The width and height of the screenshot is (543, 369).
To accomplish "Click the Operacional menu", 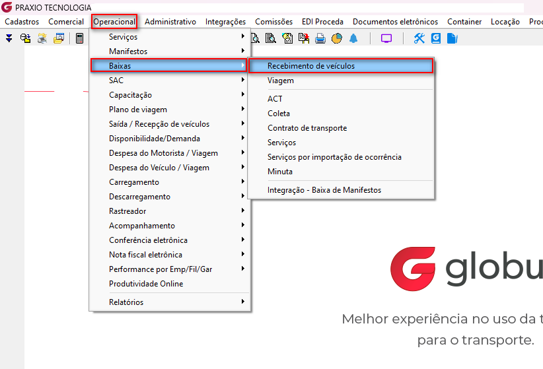I will click(x=114, y=22).
